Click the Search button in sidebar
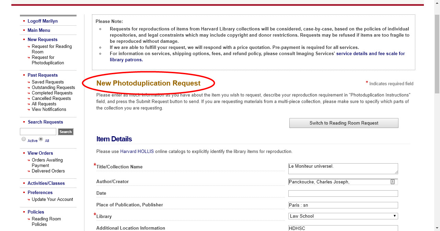The width and height of the screenshot is (440, 231). [66, 132]
